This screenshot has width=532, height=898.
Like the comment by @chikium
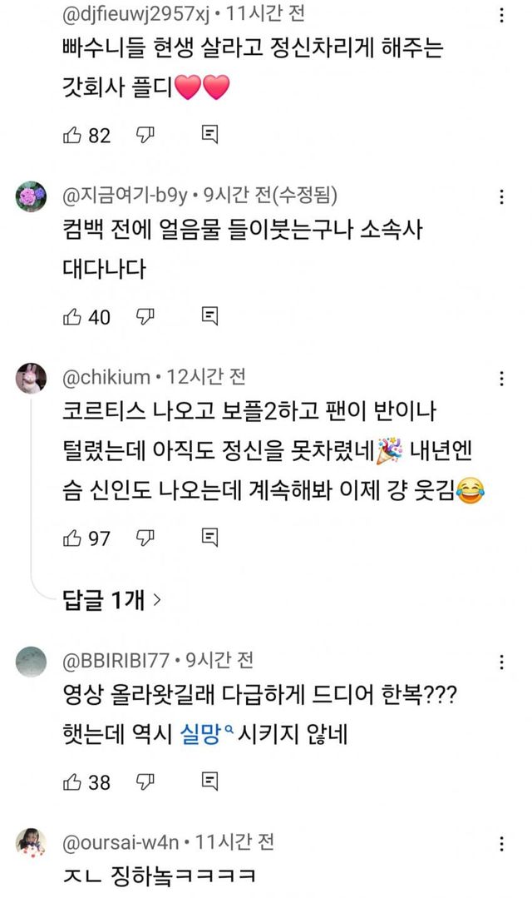(72, 538)
